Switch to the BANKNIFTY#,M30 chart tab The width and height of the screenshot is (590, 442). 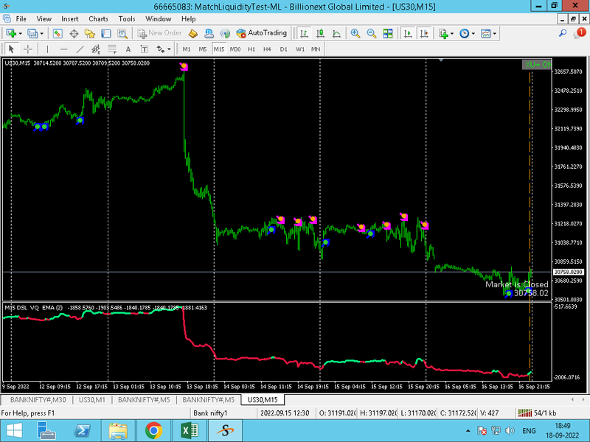(38, 400)
